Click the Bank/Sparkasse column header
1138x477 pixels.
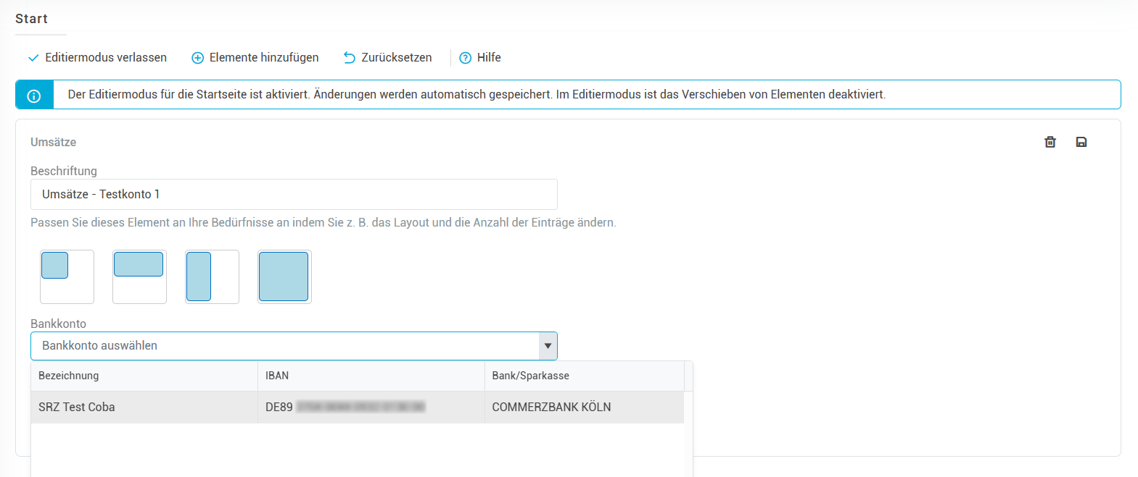(x=530, y=376)
